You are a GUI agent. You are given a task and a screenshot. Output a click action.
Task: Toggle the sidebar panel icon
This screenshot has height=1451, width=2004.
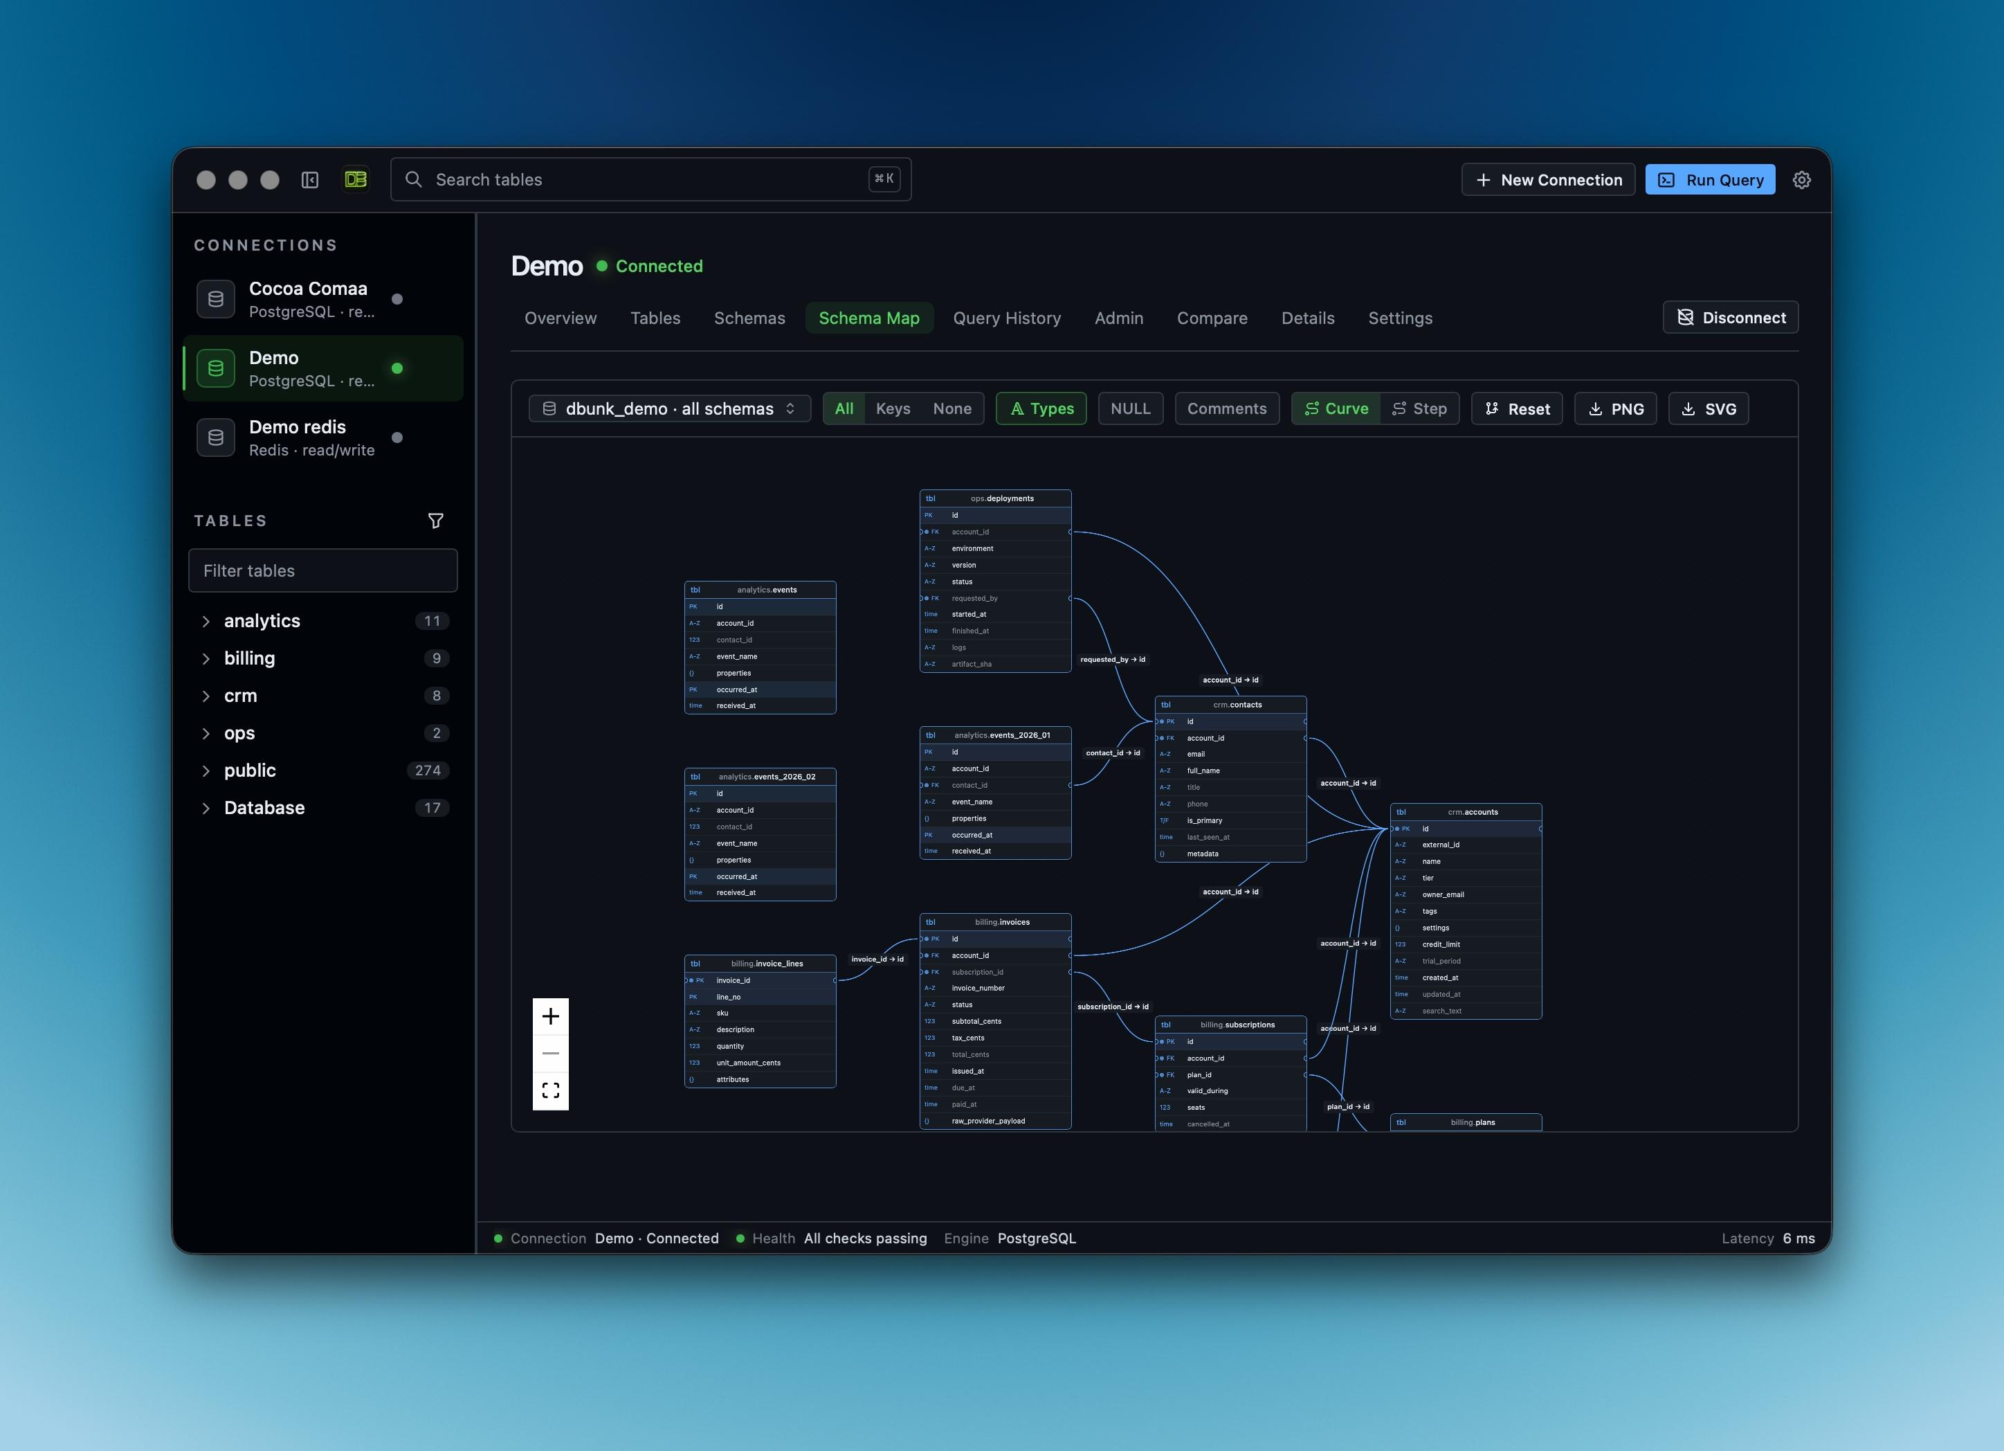pyautogui.click(x=310, y=179)
